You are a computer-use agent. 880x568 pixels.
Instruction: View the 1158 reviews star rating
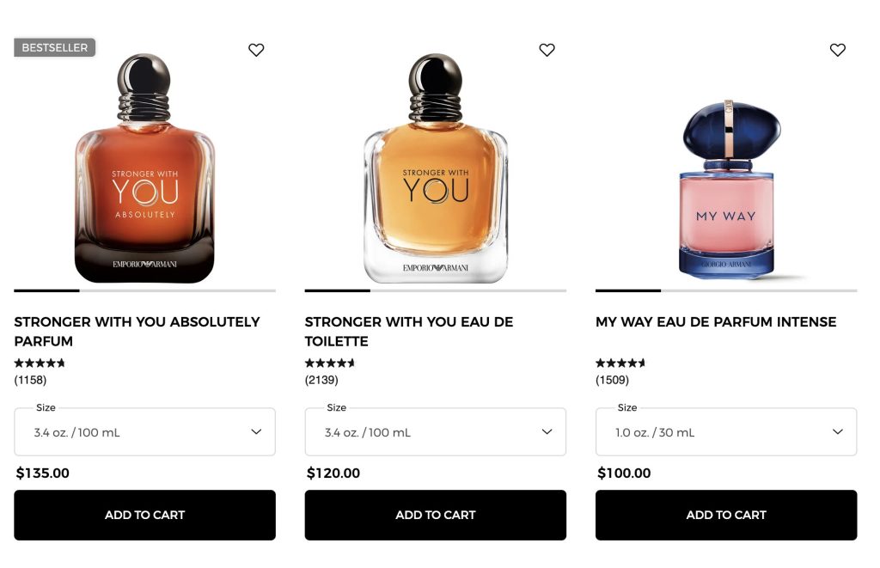tap(40, 363)
